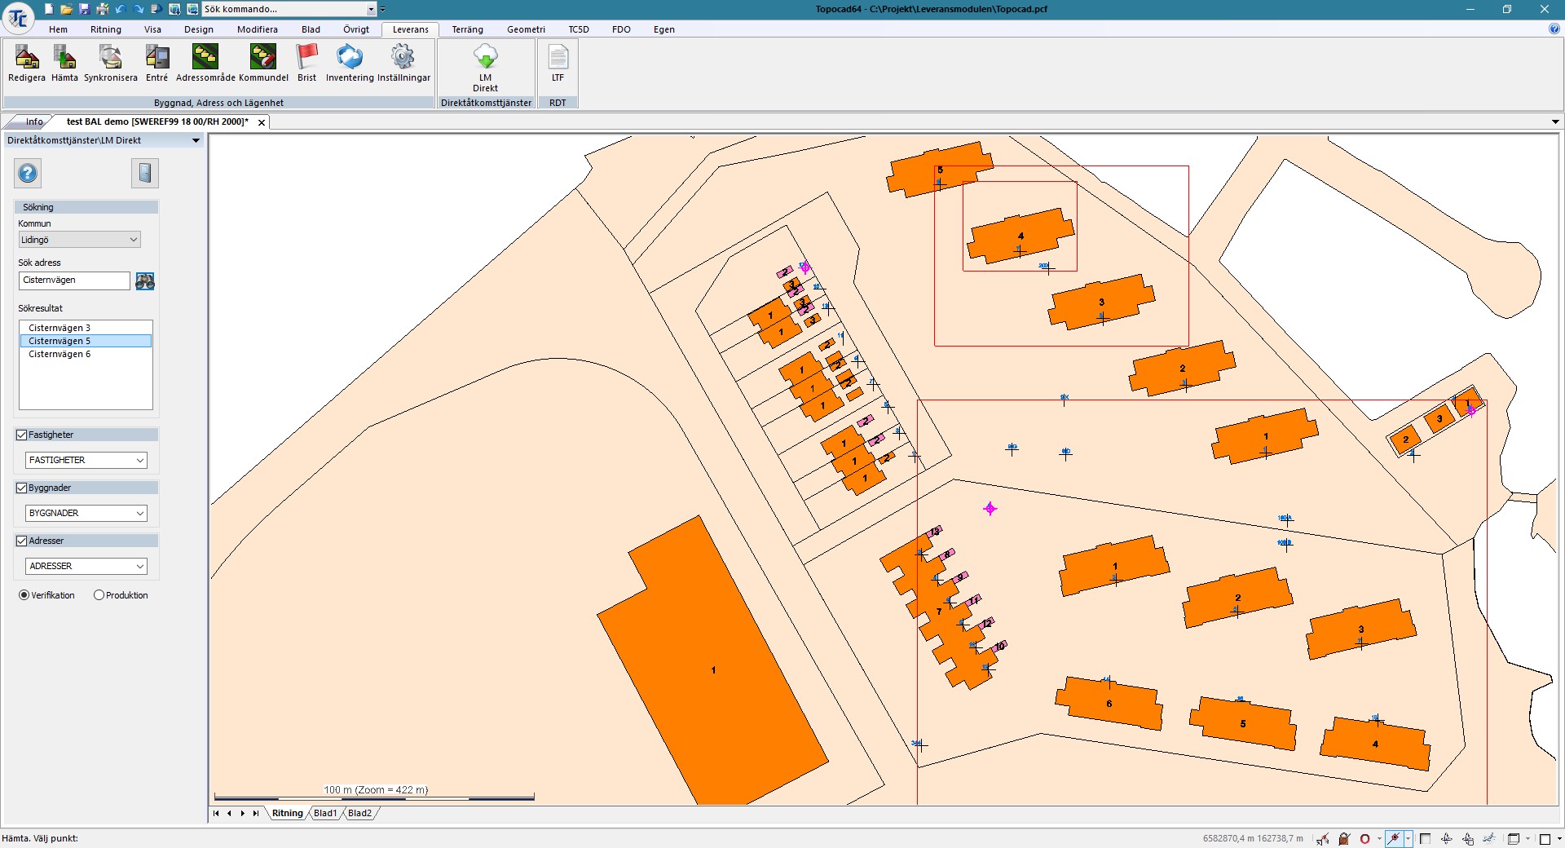Click the Sök adress input field
The height and width of the screenshot is (848, 1565).
(x=73, y=280)
